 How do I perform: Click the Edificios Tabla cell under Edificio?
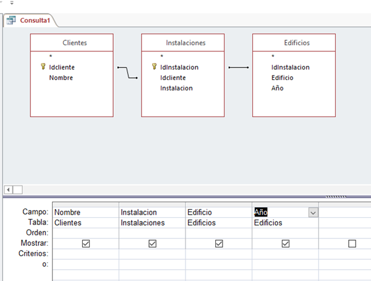(219, 223)
